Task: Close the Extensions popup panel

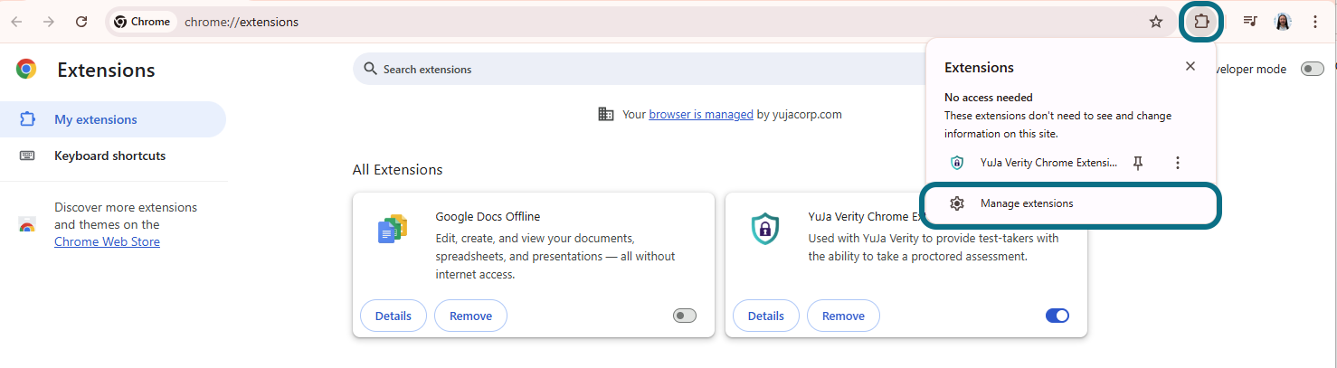Action: coord(1190,66)
